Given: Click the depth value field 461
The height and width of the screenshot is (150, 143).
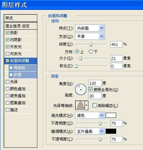Looking at the screenshot, I should pos(117,44).
